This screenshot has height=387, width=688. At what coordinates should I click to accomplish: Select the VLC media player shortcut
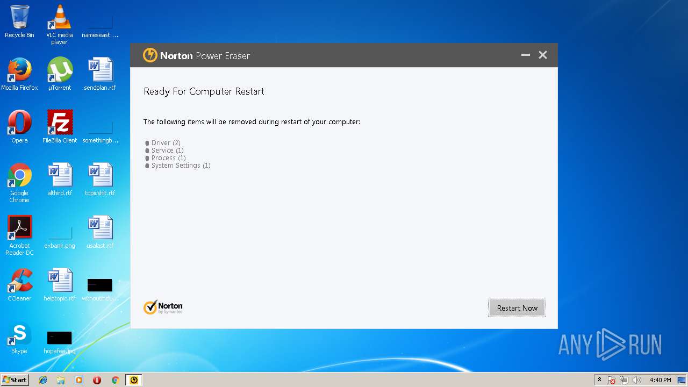pyautogui.click(x=59, y=25)
